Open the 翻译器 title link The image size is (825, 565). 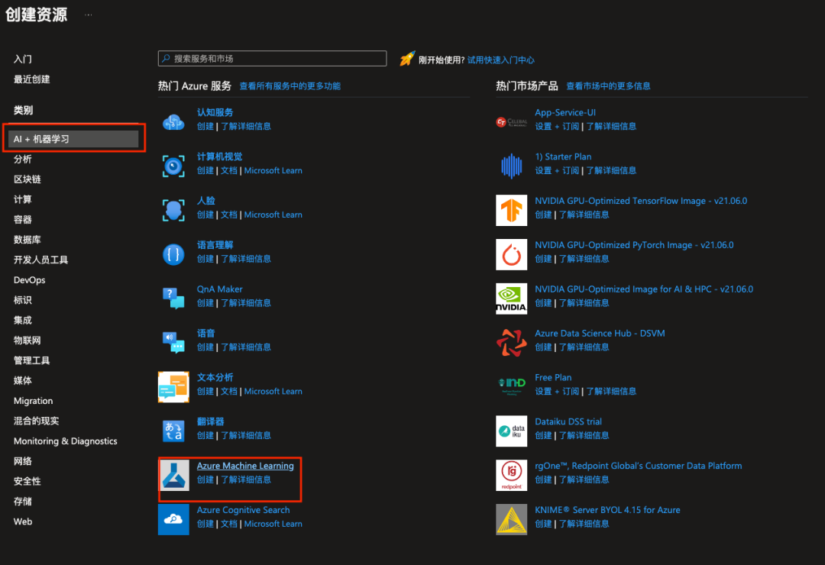211,421
